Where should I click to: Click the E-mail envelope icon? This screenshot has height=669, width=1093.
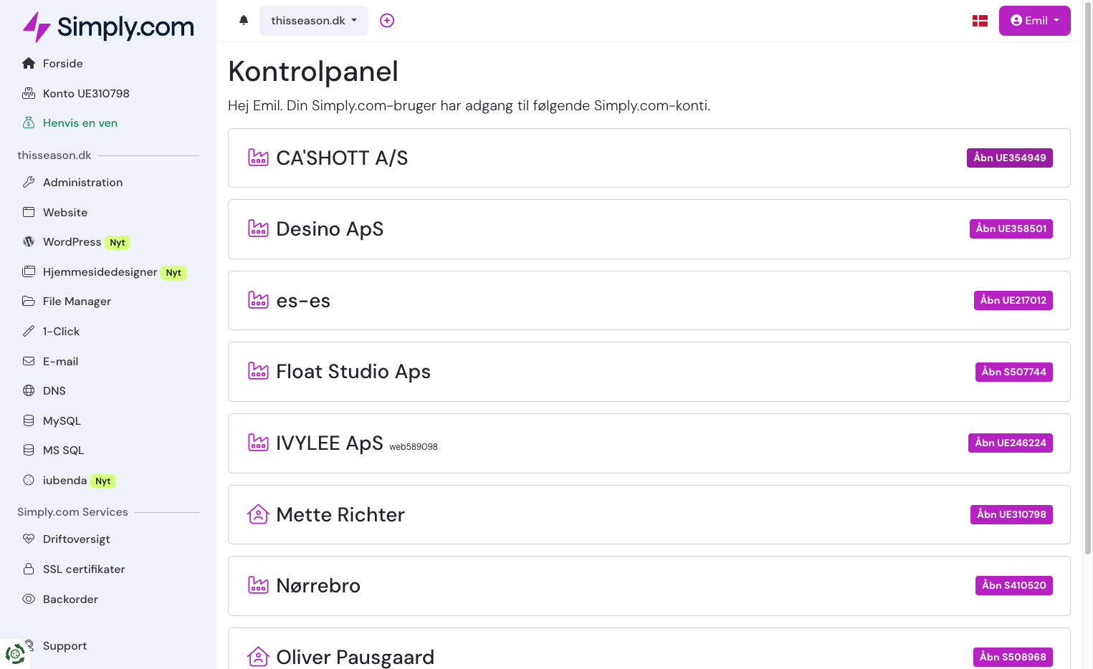click(x=29, y=362)
